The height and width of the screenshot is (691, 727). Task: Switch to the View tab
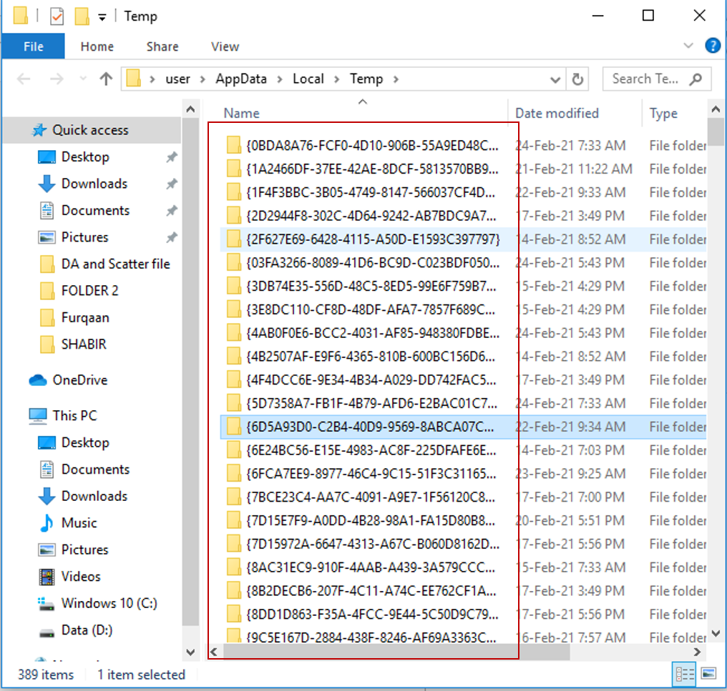[x=224, y=46]
